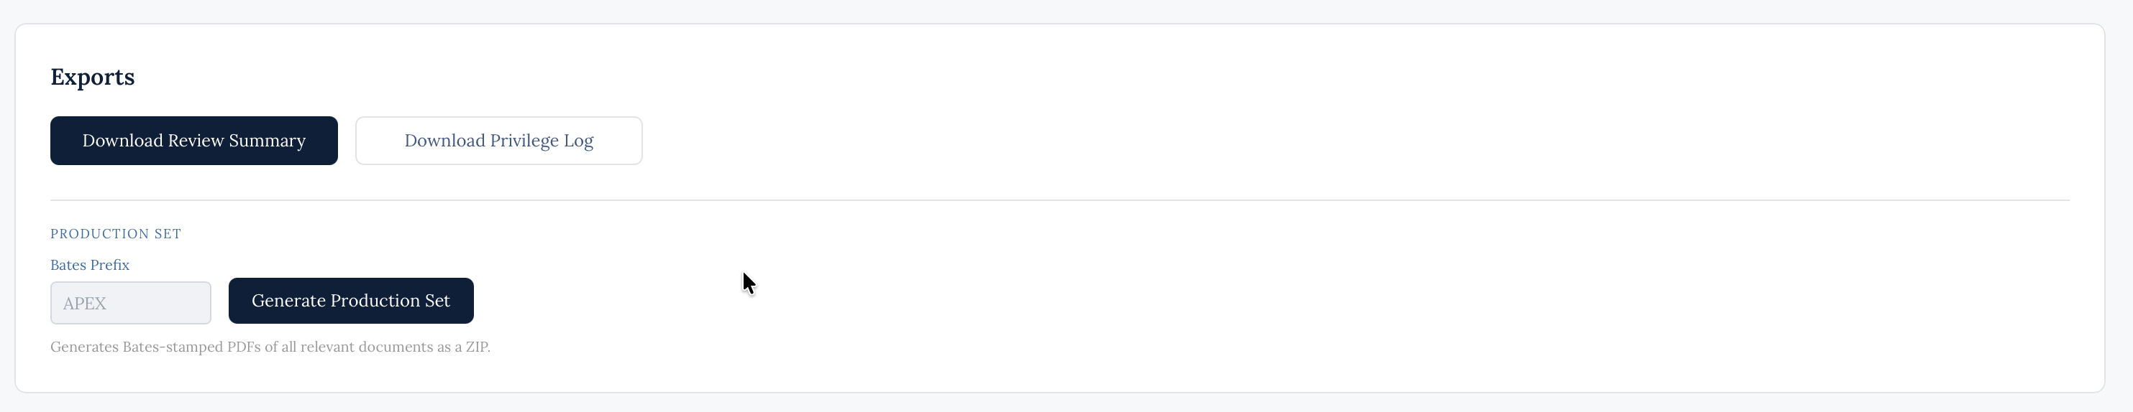Click the Download Review Summary button

point(193,141)
